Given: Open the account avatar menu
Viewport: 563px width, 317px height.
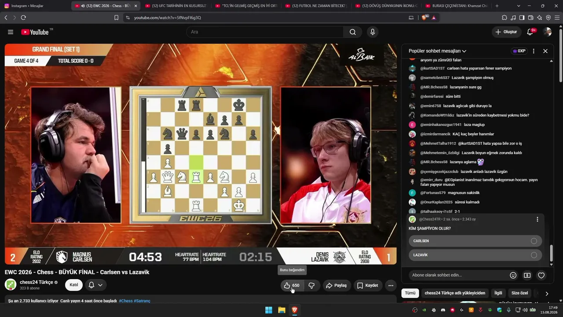Looking at the screenshot, I should click(547, 32).
